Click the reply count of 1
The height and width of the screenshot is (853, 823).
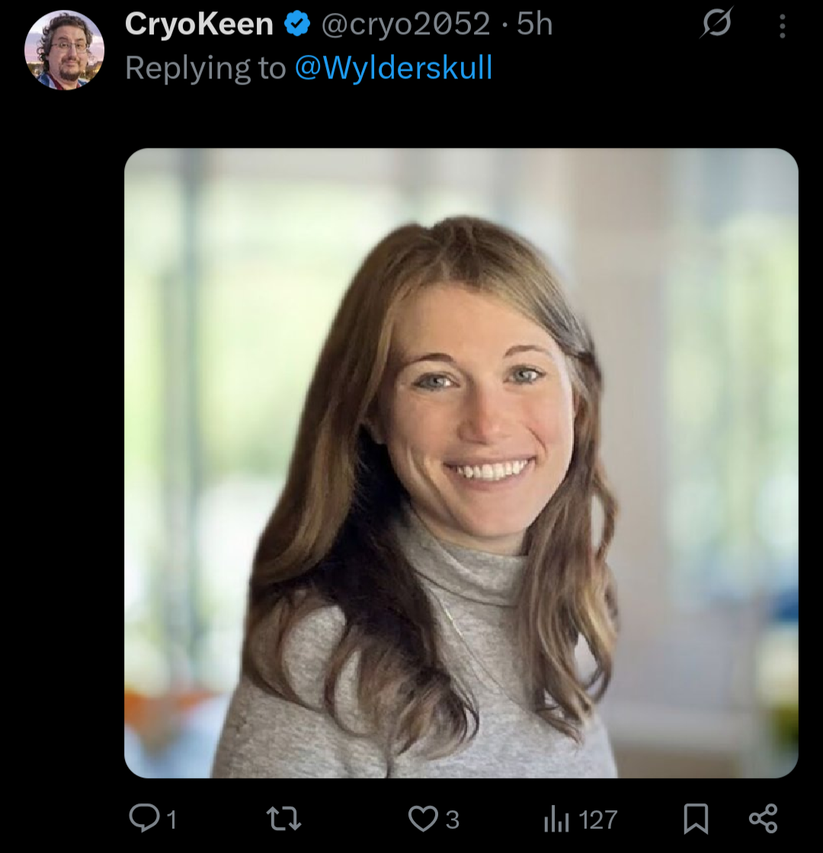click(171, 820)
